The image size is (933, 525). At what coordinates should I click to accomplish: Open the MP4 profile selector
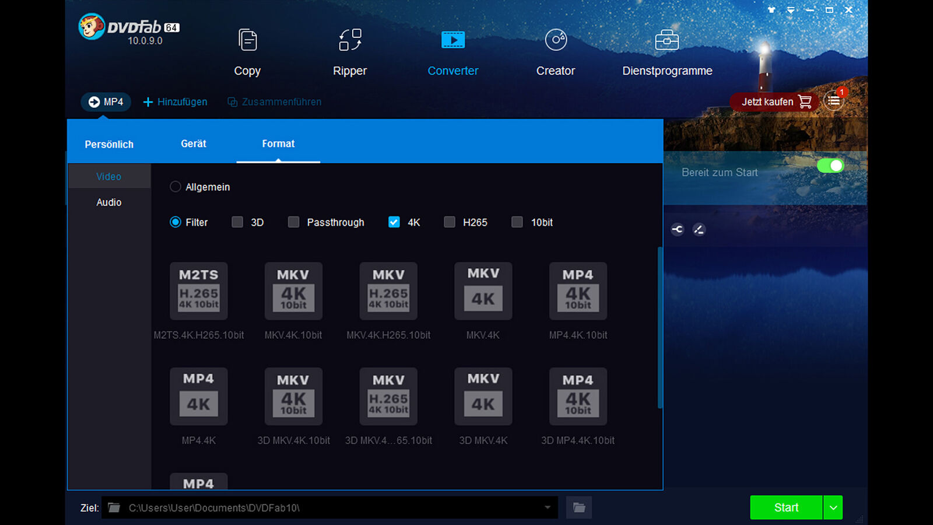tap(106, 101)
